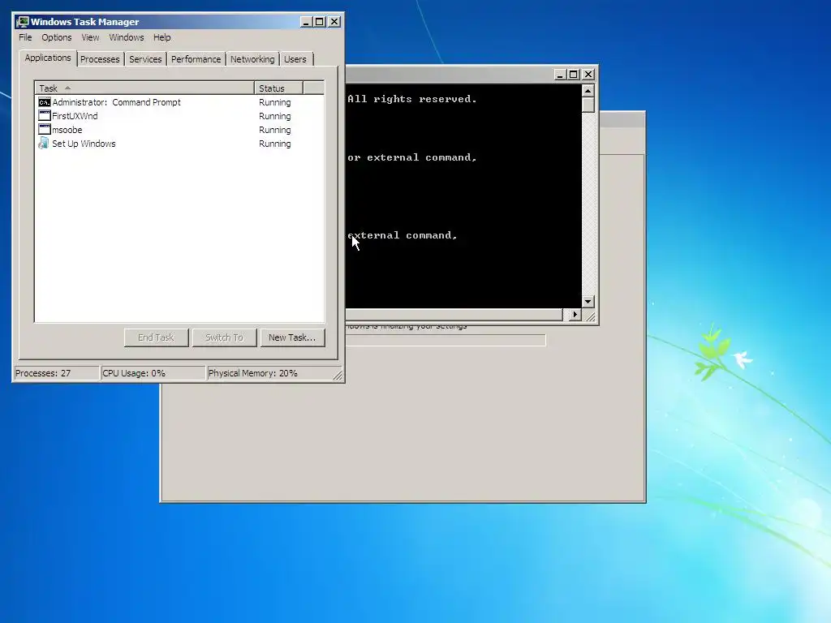
Task: Click 'All rights reserved.' text in console
Action: tap(412, 99)
